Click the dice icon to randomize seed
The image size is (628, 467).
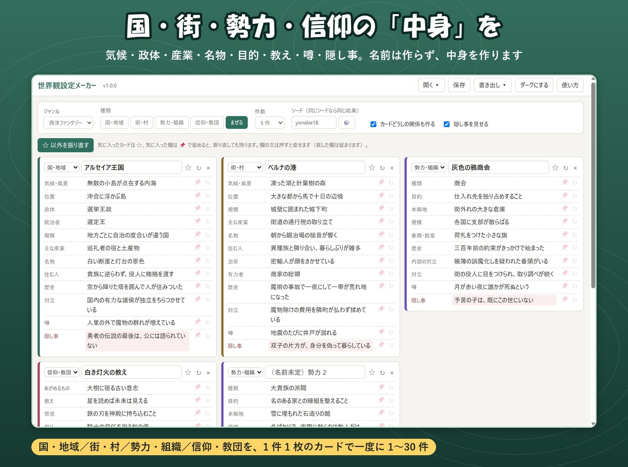347,123
